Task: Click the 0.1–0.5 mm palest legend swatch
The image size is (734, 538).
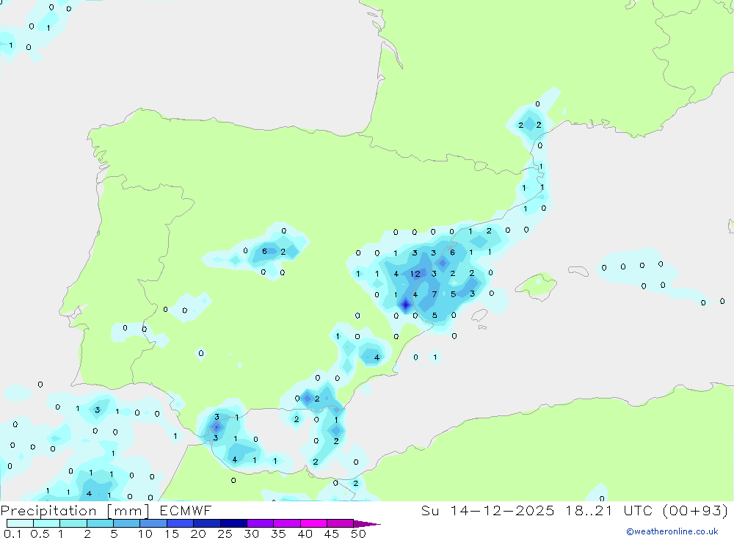Action: coord(20,523)
